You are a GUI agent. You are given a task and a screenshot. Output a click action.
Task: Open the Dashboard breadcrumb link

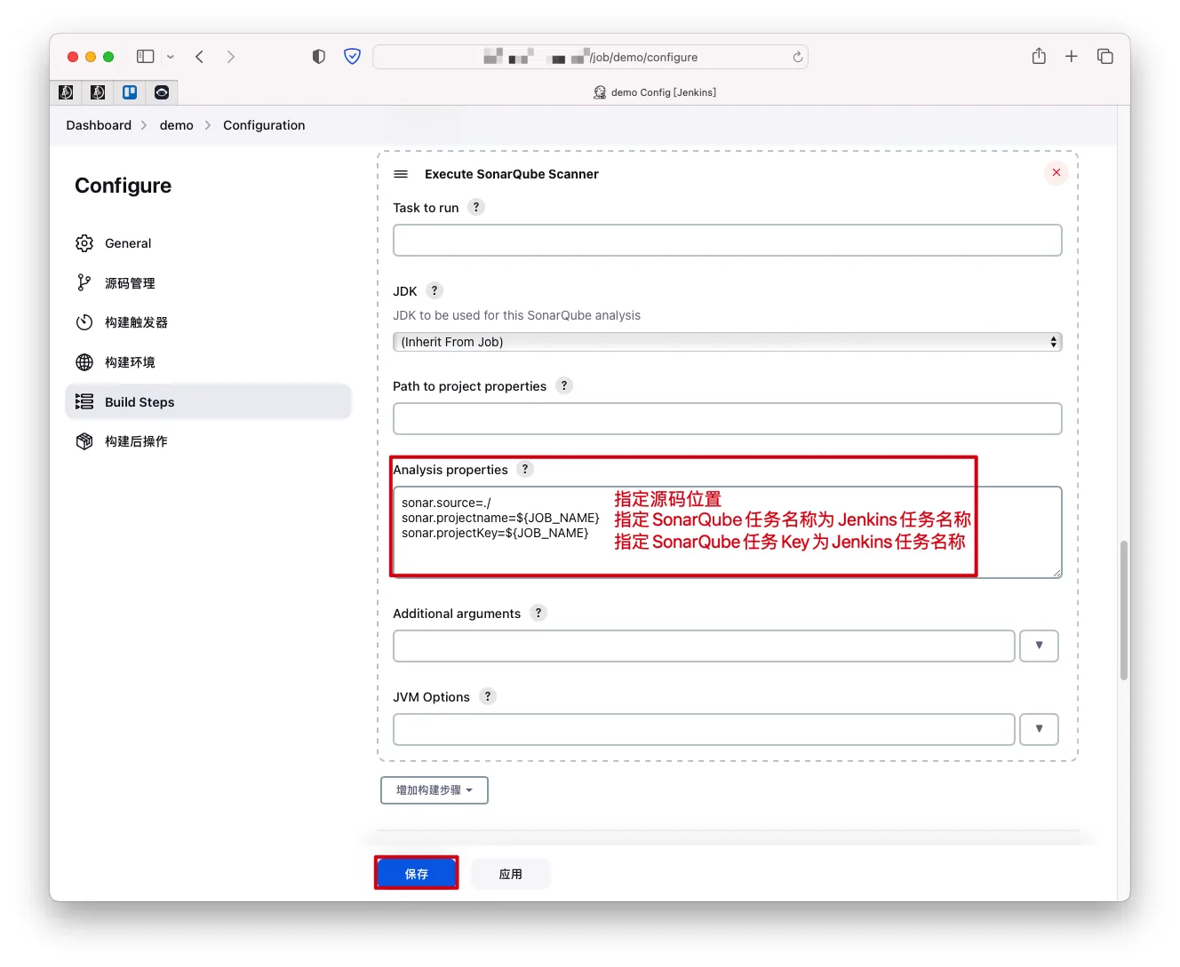coord(99,125)
